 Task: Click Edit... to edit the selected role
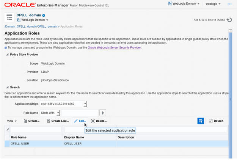pos(80,121)
